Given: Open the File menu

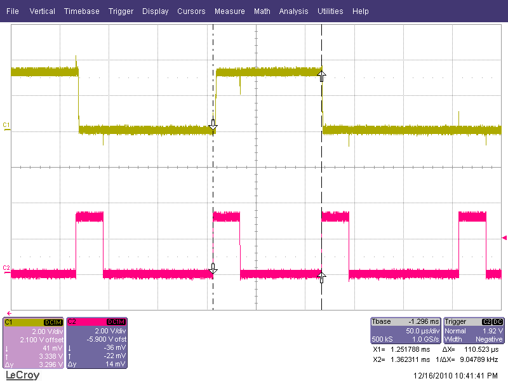Looking at the screenshot, I should pos(13,11).
